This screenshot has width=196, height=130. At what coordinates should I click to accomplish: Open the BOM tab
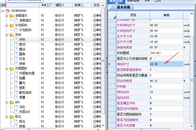tap(147, 1)
